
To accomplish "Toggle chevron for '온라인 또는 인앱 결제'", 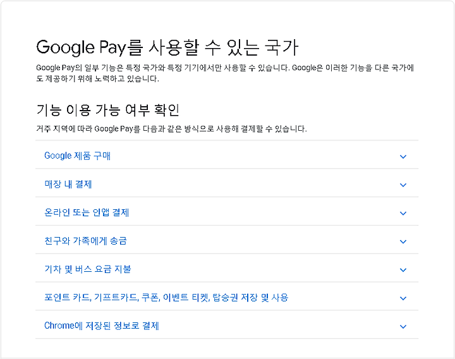I will pyautogui.click(x=403, y=213).
